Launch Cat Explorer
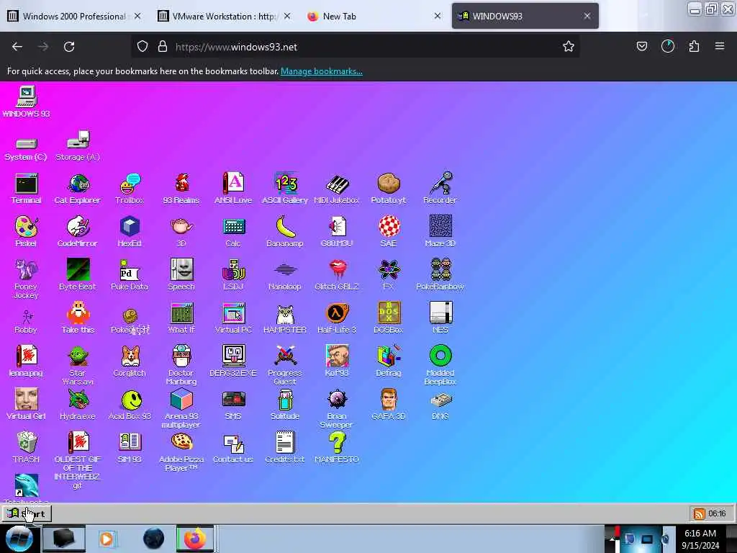 (78, 188)
